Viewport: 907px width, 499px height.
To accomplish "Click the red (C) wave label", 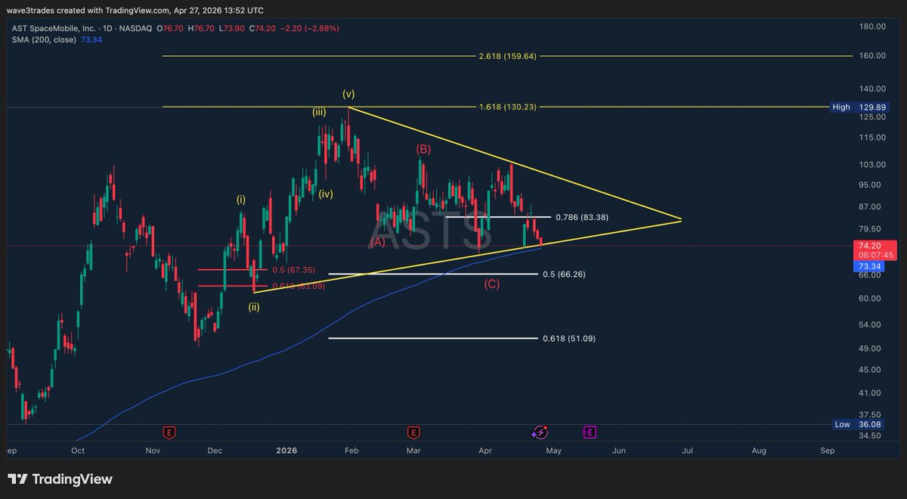I will [492, 284].
